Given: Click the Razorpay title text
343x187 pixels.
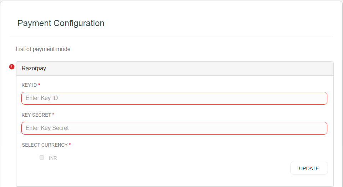Looking at the screenshot, I should click(34, 68).
